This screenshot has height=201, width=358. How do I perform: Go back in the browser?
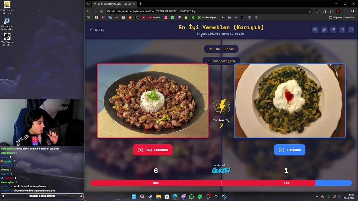(x=88, y=11)
